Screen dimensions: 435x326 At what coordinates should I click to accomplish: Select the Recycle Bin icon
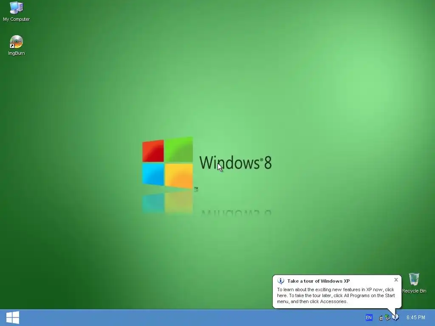click(x=414, y=283)
